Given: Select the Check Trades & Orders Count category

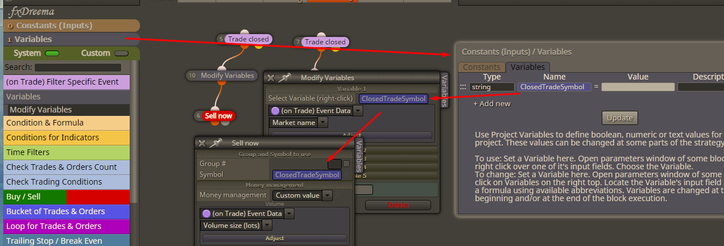Looking at the screenshot, I should (67, 167).
